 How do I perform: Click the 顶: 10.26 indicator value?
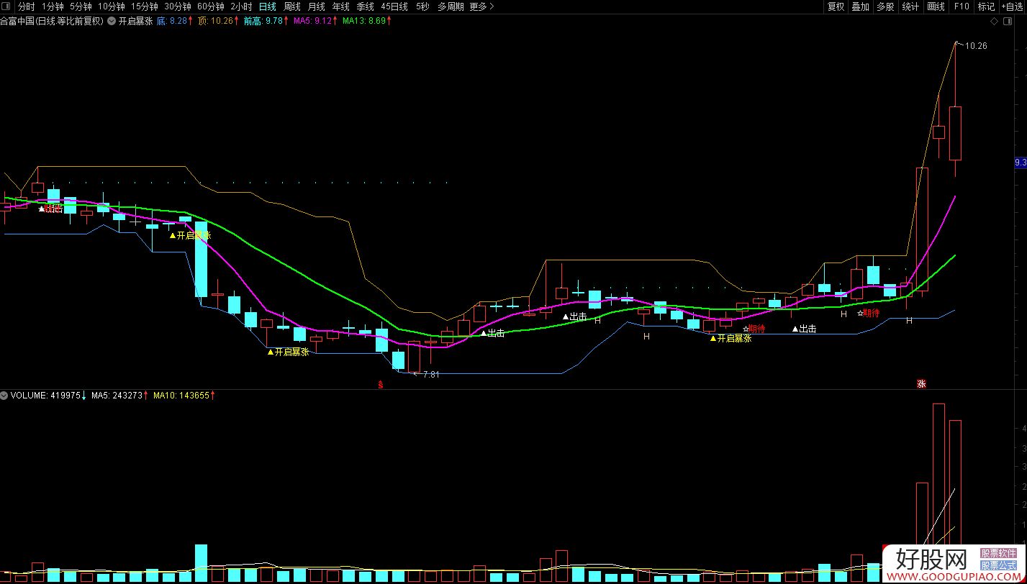[x=218, y=22]
